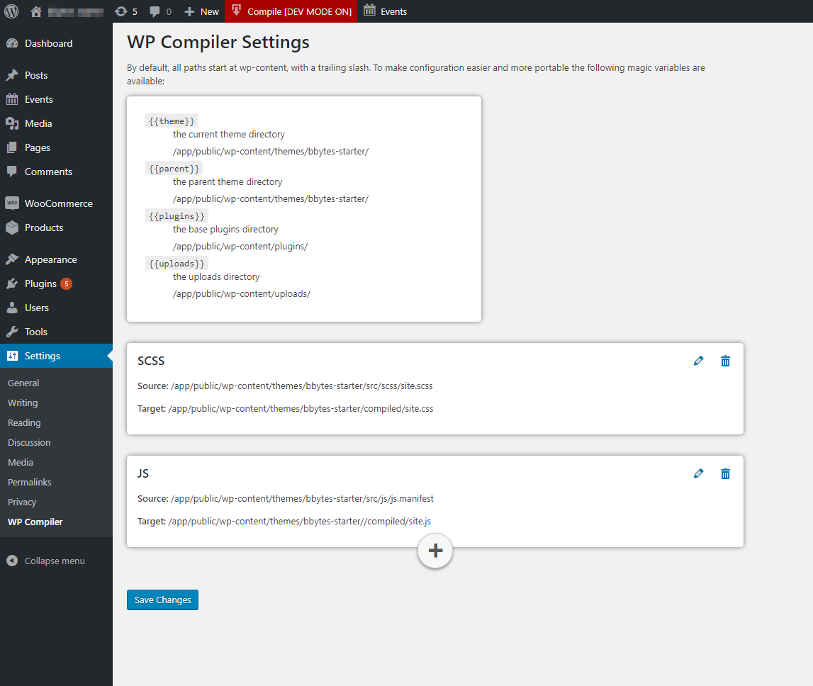Click the Products box icon

coord(12,227)
